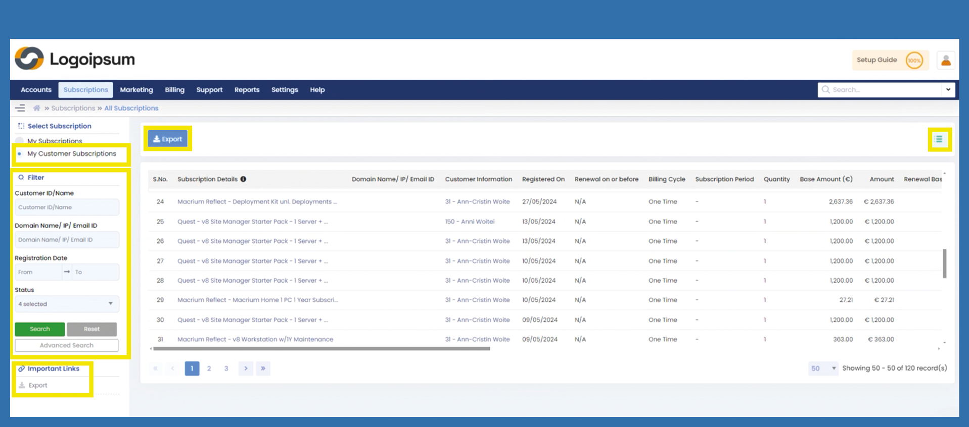Go to next page arrow
Viewport: 969px width, 427px height.
(246, 368)
